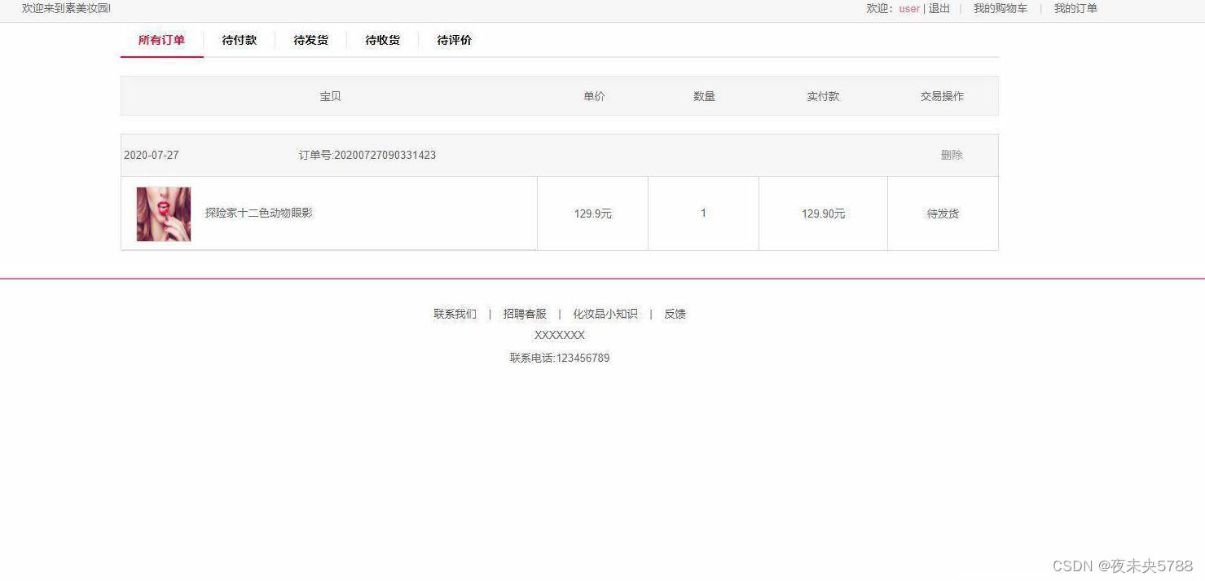This screenshot has width=1205, height=581.
Task: Log out via the 退出 link
Action: point(939,9)
